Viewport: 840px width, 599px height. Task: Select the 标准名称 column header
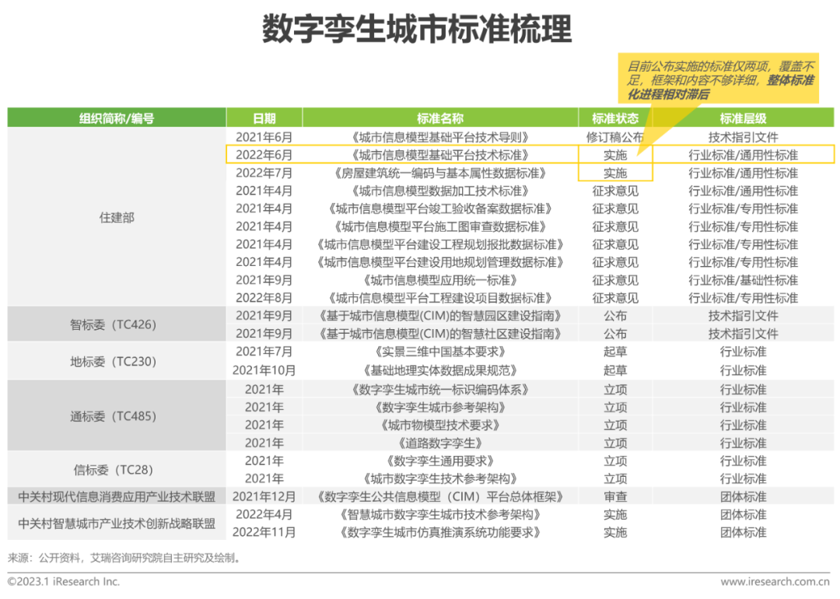tap(439, 118)
